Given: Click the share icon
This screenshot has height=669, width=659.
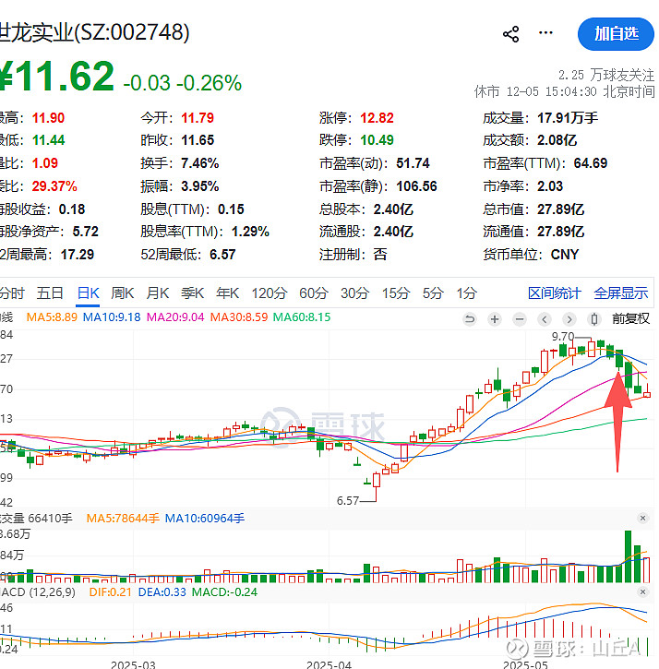Looking at the screenshot, I should tap(511, 34).
